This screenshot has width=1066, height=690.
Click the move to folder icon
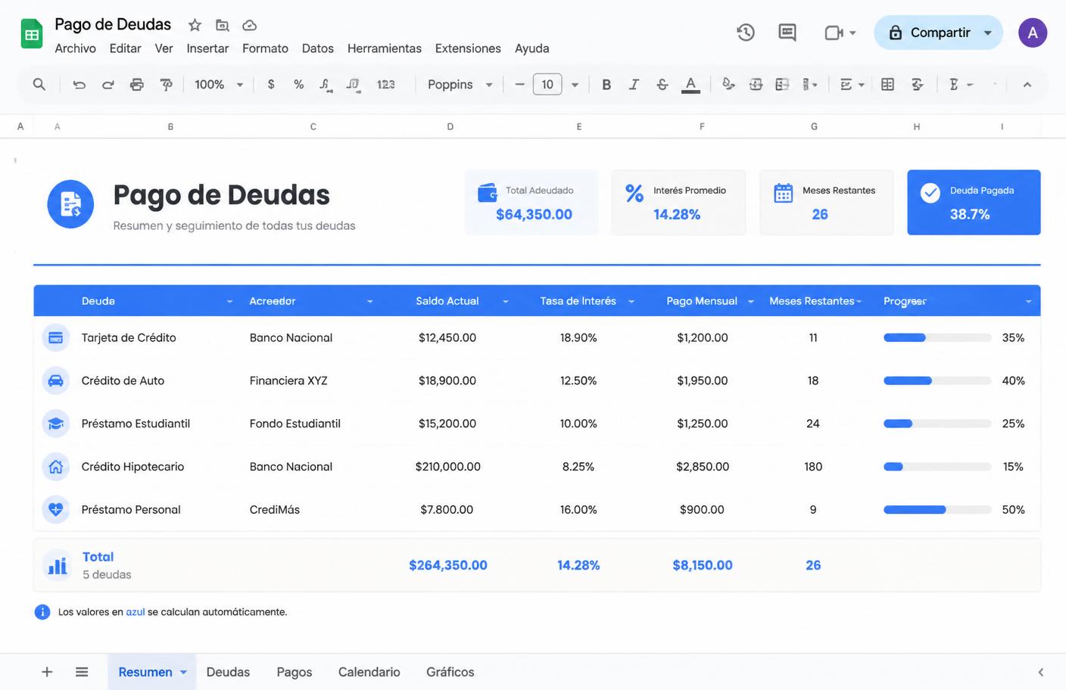pyautogui.click(x=222, y=25)
